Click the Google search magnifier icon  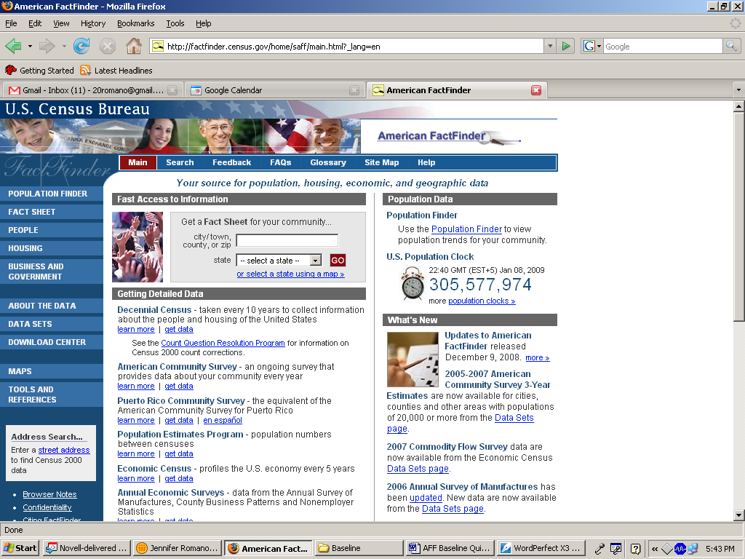pyautogui.click(x=731, y=46)
